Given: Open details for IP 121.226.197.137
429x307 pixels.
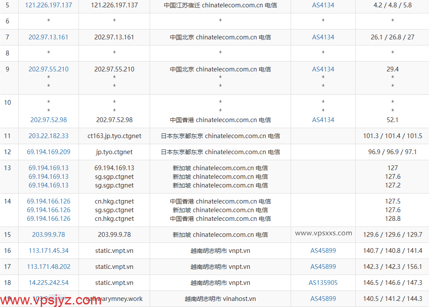Looking at the screenshot, I should [x=48, y=5].
